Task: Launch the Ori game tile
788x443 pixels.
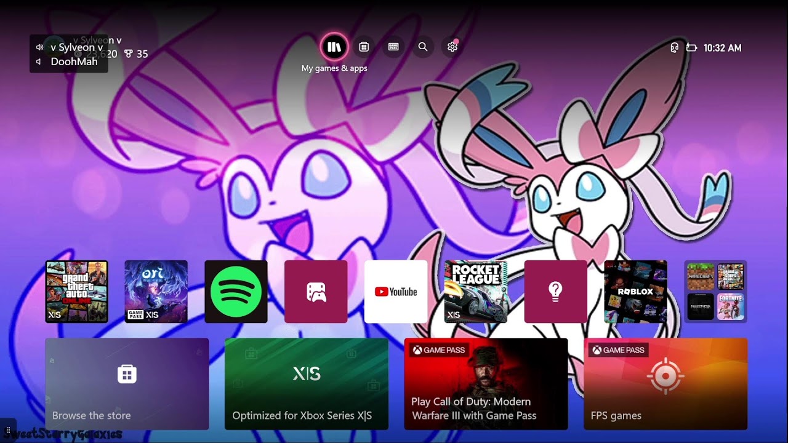Action: [x=156, y=292]
